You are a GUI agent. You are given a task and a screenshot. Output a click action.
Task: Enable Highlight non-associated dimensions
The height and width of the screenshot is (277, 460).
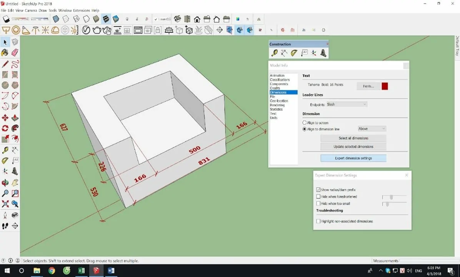point(318,221)
